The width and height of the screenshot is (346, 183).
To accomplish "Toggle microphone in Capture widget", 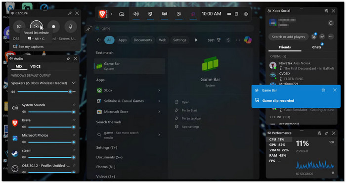I will [x=71, y=27].
